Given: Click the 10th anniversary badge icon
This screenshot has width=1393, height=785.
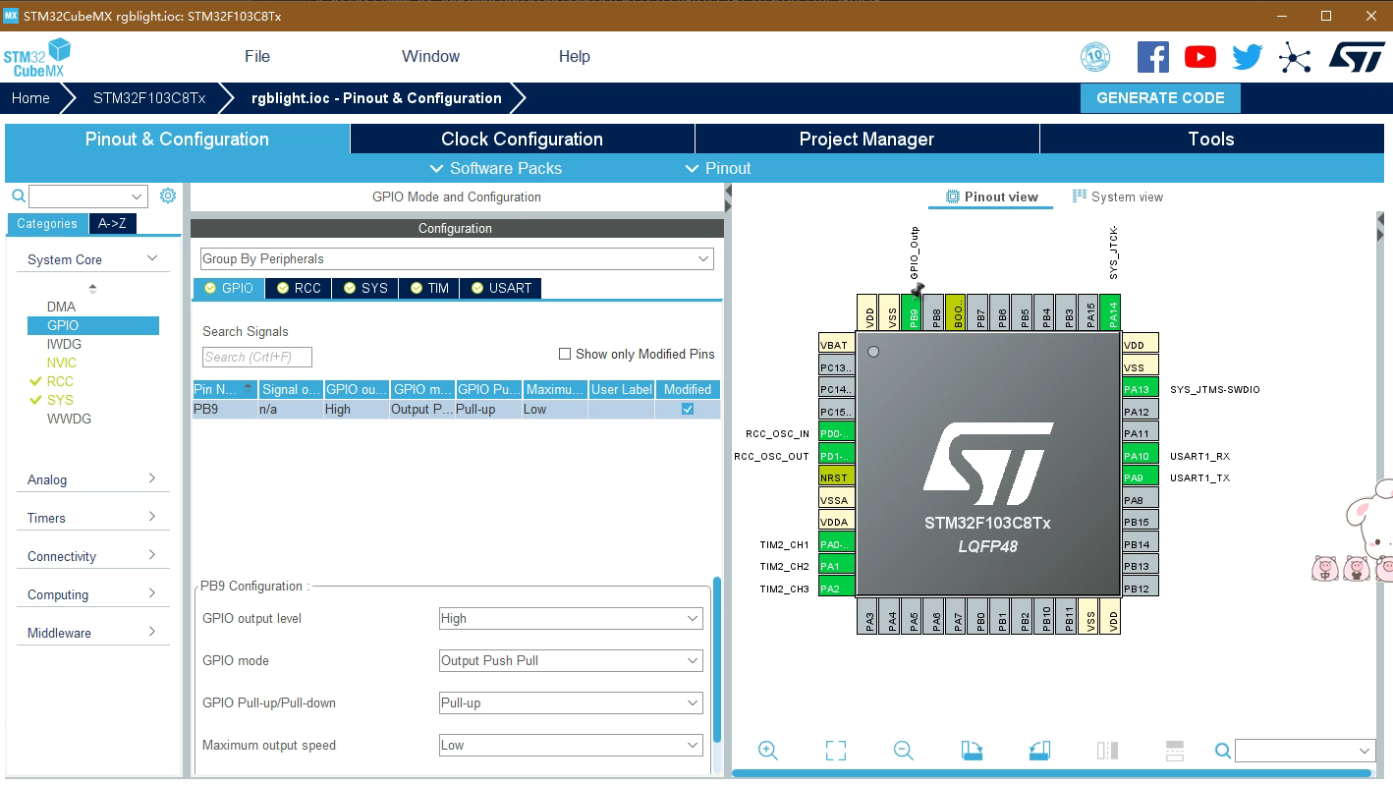Looking at the screenshot, I should tap(1095, 57).
